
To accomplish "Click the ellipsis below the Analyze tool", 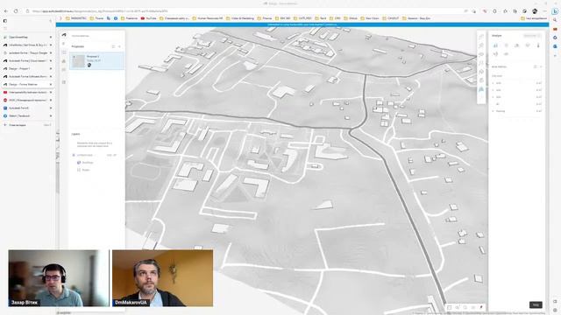I will click(x=481, y=97).
